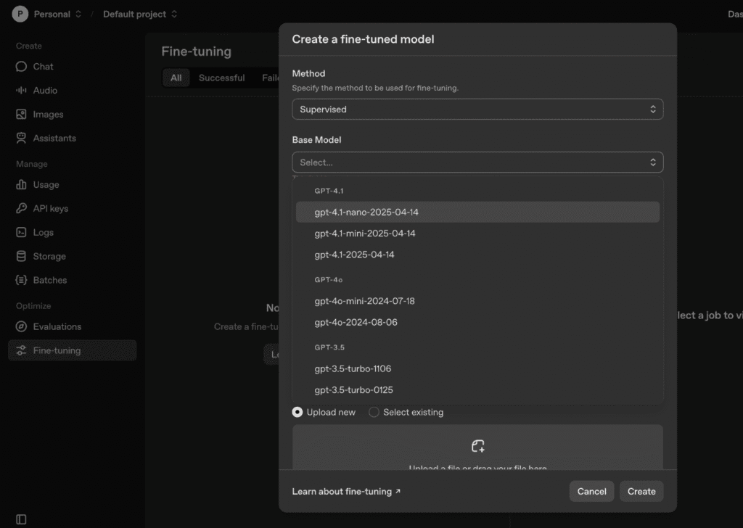Choose the Select existing radio option
The height and width of the screenshot is (528, 743).
coord(374,412)
